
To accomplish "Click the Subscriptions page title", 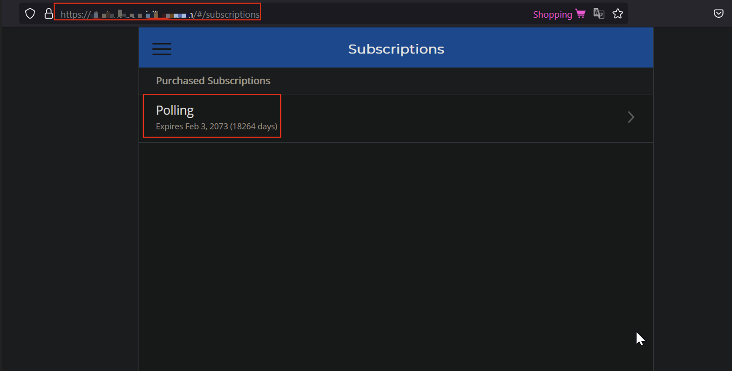I will (x=396, y=49).
